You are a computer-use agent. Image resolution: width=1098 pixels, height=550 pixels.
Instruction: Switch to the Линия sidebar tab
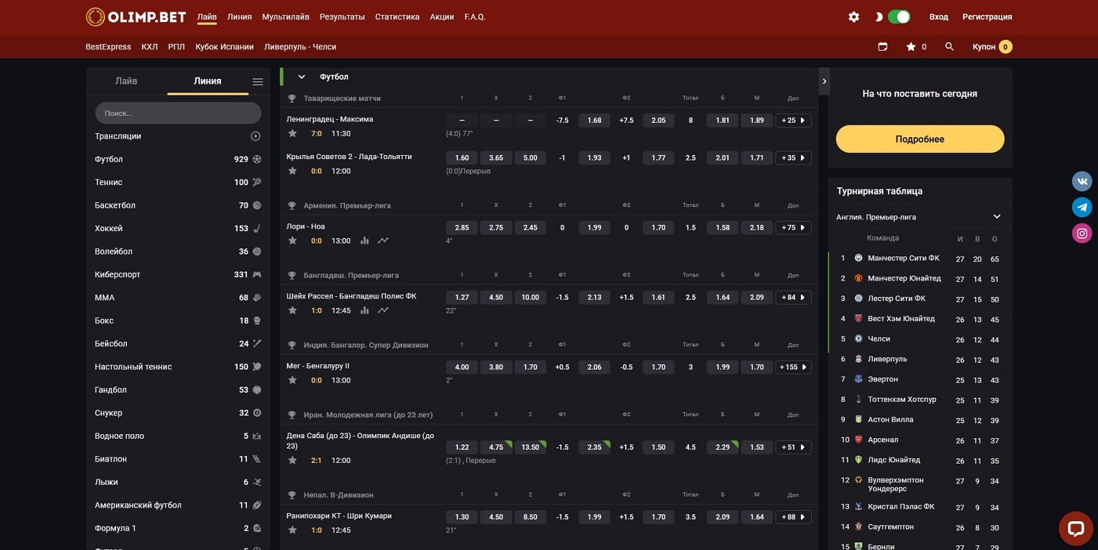point(207,81)
